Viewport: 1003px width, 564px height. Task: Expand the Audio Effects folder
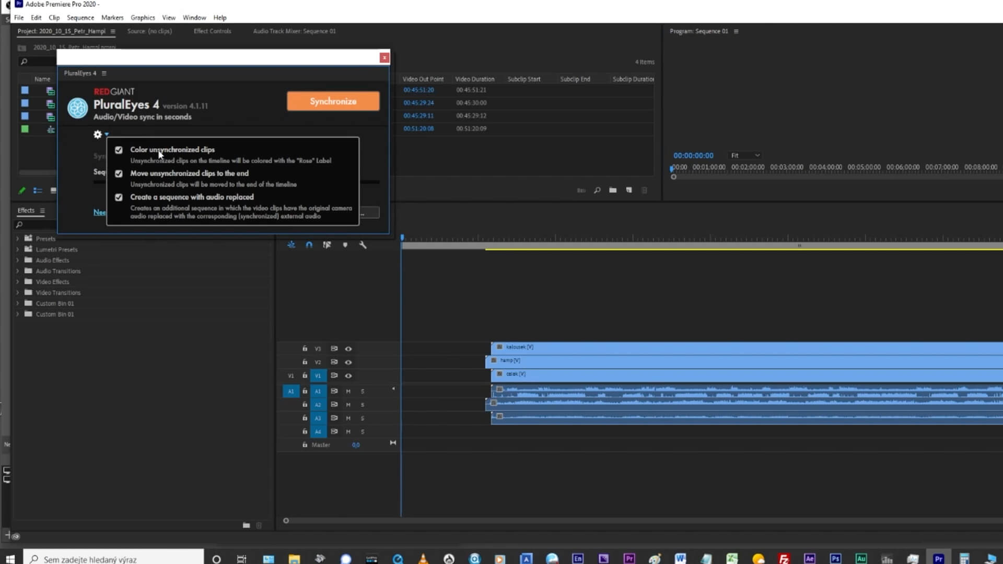17,260
